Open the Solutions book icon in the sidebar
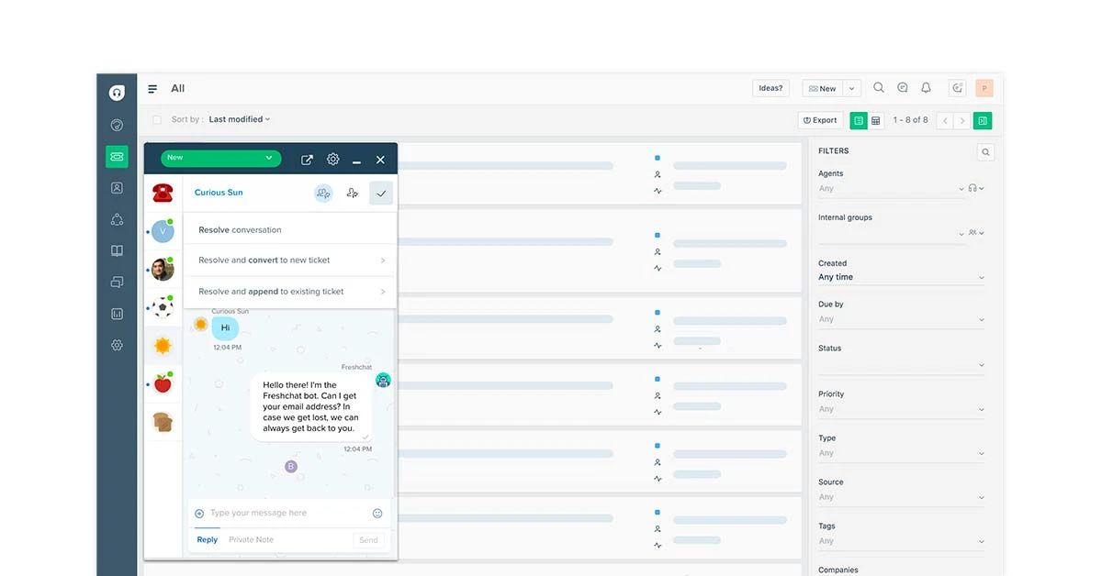 (x=117, y=249)
